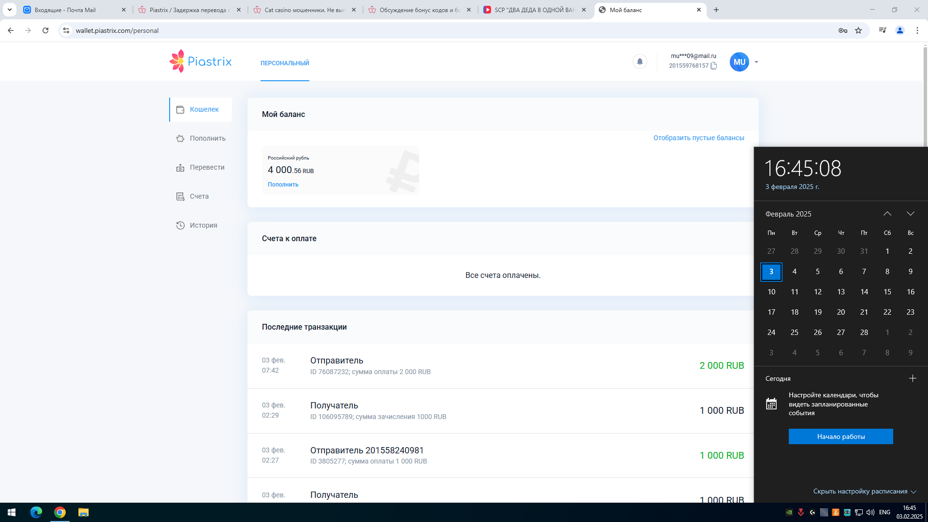Image resolution: width=928 pixels, height=522 pixels.
Task: Select the ПЕРСОНАЛЬНЫЙ navigation tab
Action: 285,63
